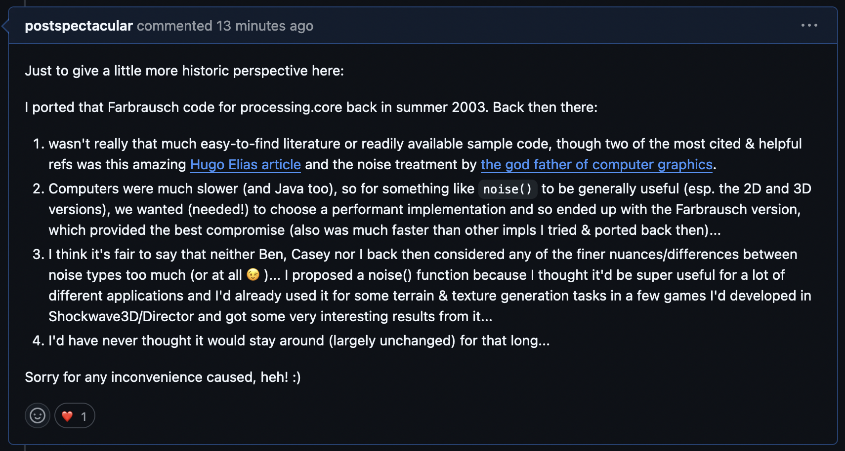
Task: Click list item one about easy-to-find literature
Action: 425,154
